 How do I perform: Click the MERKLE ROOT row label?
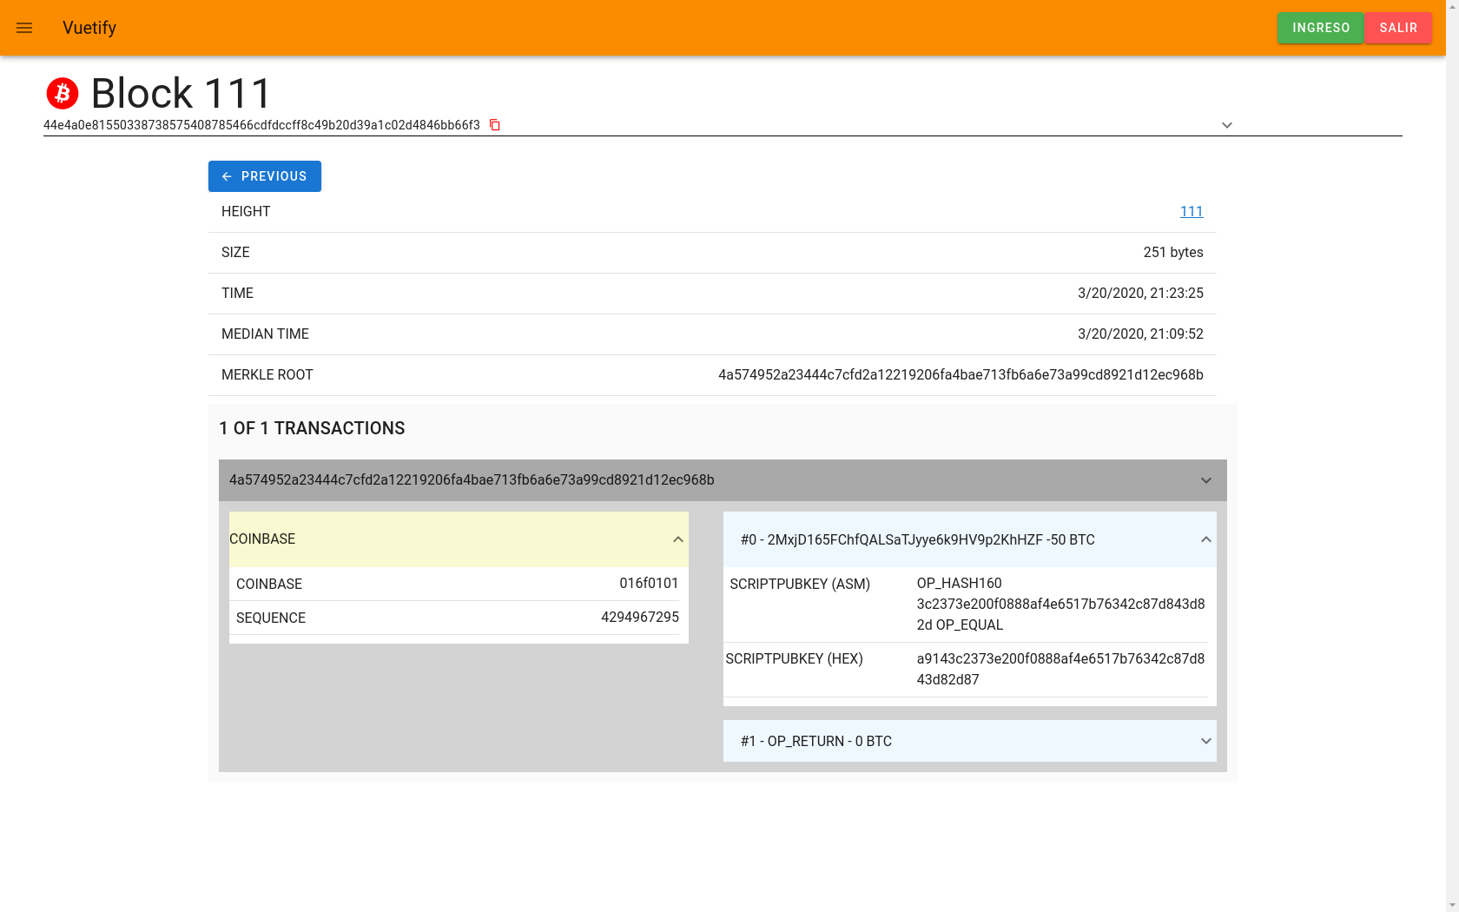click(267, 374)
